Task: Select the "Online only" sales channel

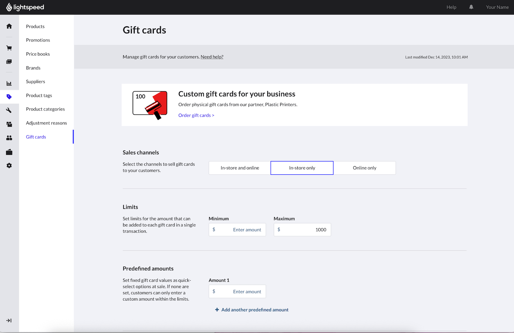Action: click(364, 168)
